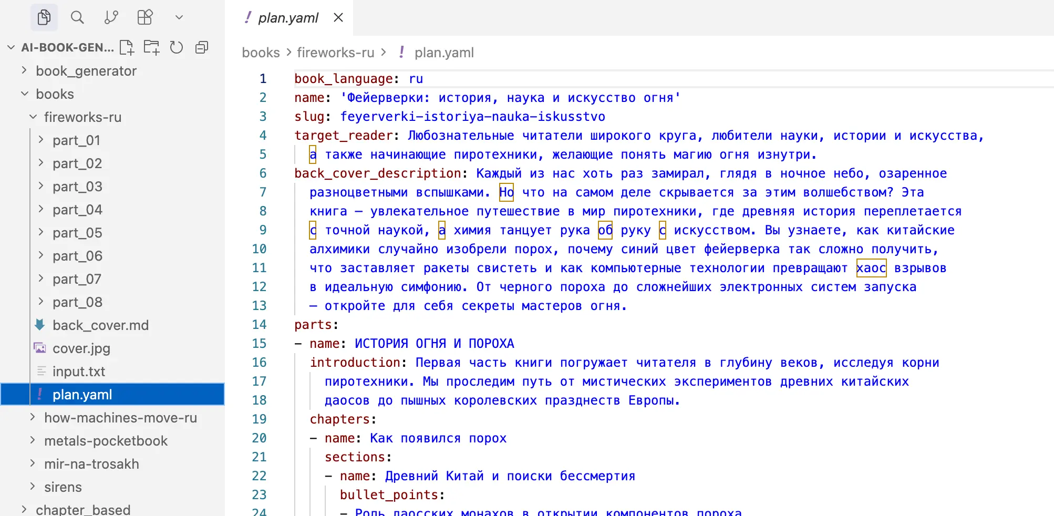Click 'bullet_points' key on line 23
Viewport: 1054px width, 516px height.
tap(389, 495)
